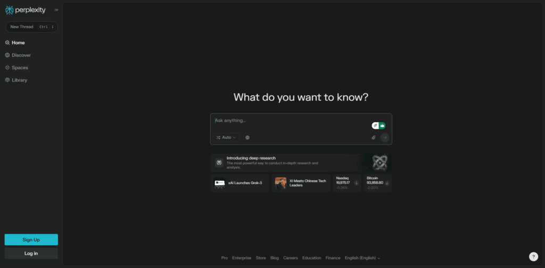Click the Discover globe icon in sidebar
Viewport: 545px width, 268px height.
coord(7,55)
